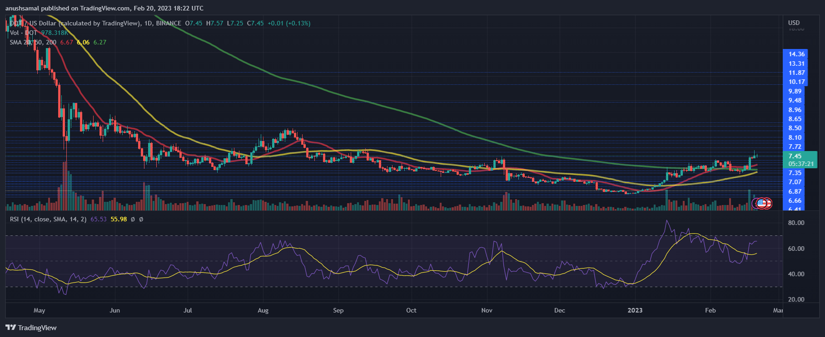Click the Aug label on time axis
The height and width of the screenshot is (337, 825).
[263, 310]
